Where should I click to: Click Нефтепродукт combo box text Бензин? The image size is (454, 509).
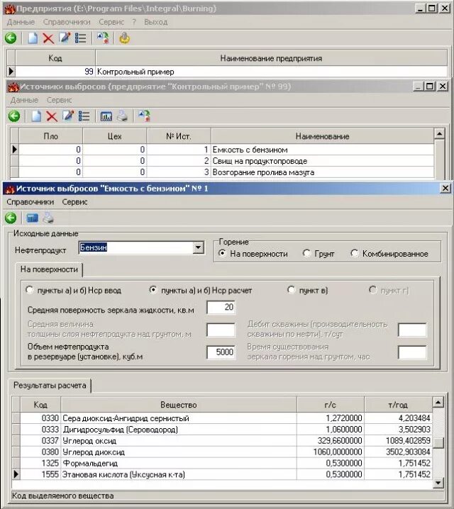coord(93,247)
